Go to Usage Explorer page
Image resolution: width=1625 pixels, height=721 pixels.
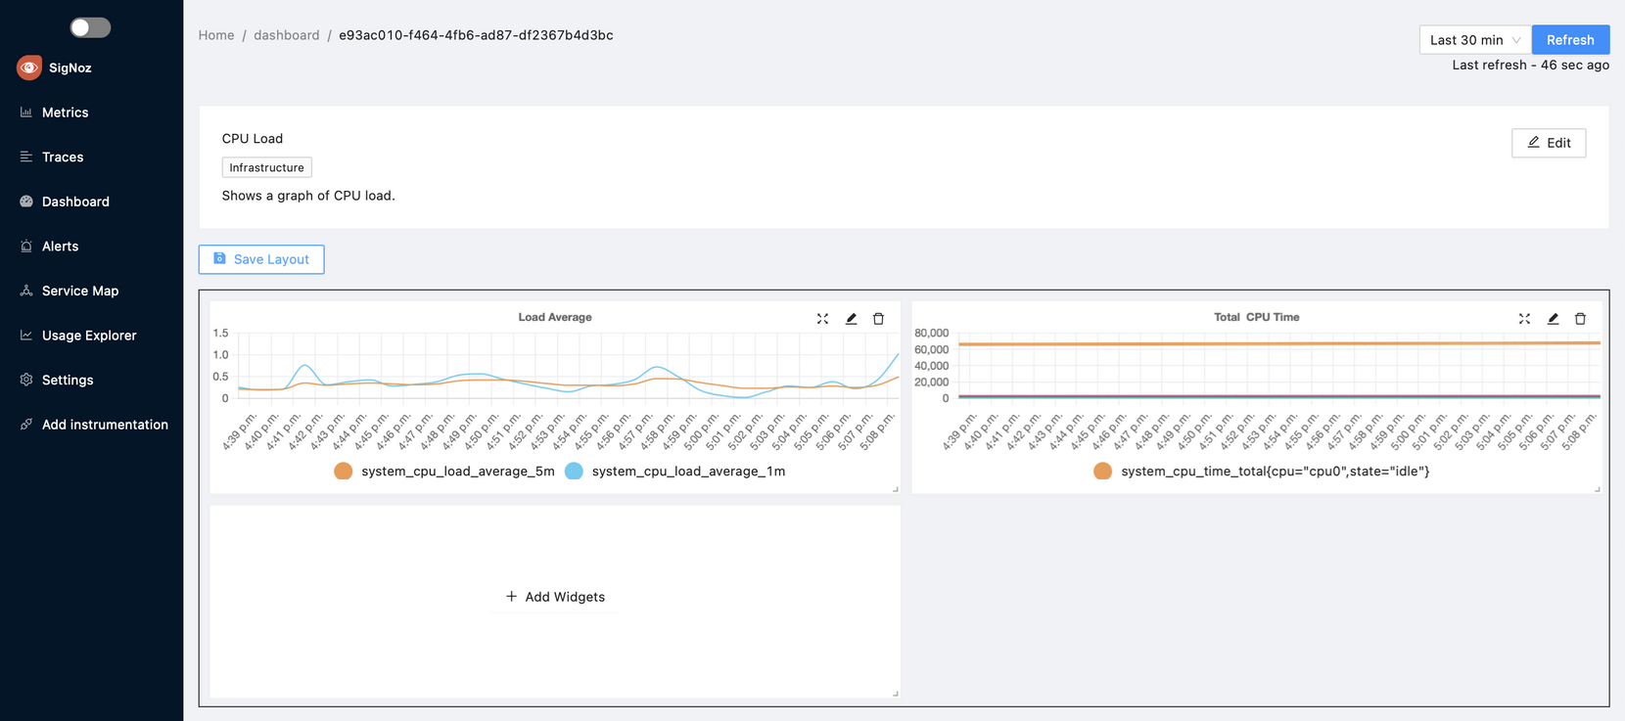(x=89, y=336)
